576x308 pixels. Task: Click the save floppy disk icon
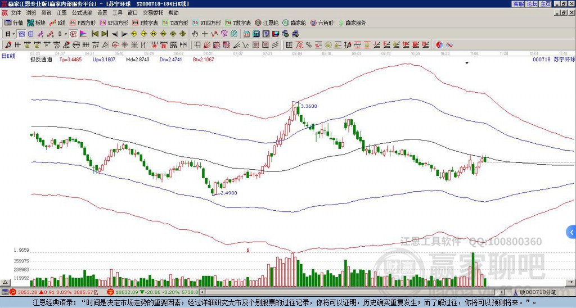click(276, 34)
